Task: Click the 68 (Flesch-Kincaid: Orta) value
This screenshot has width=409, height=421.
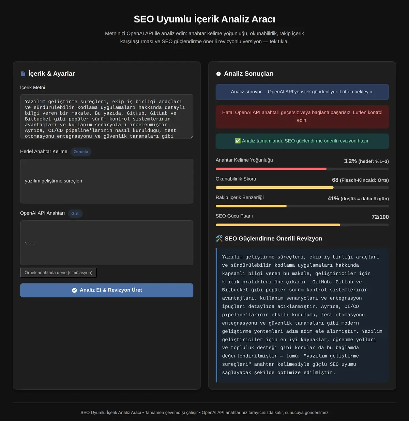Action: (x=360, y=180)
